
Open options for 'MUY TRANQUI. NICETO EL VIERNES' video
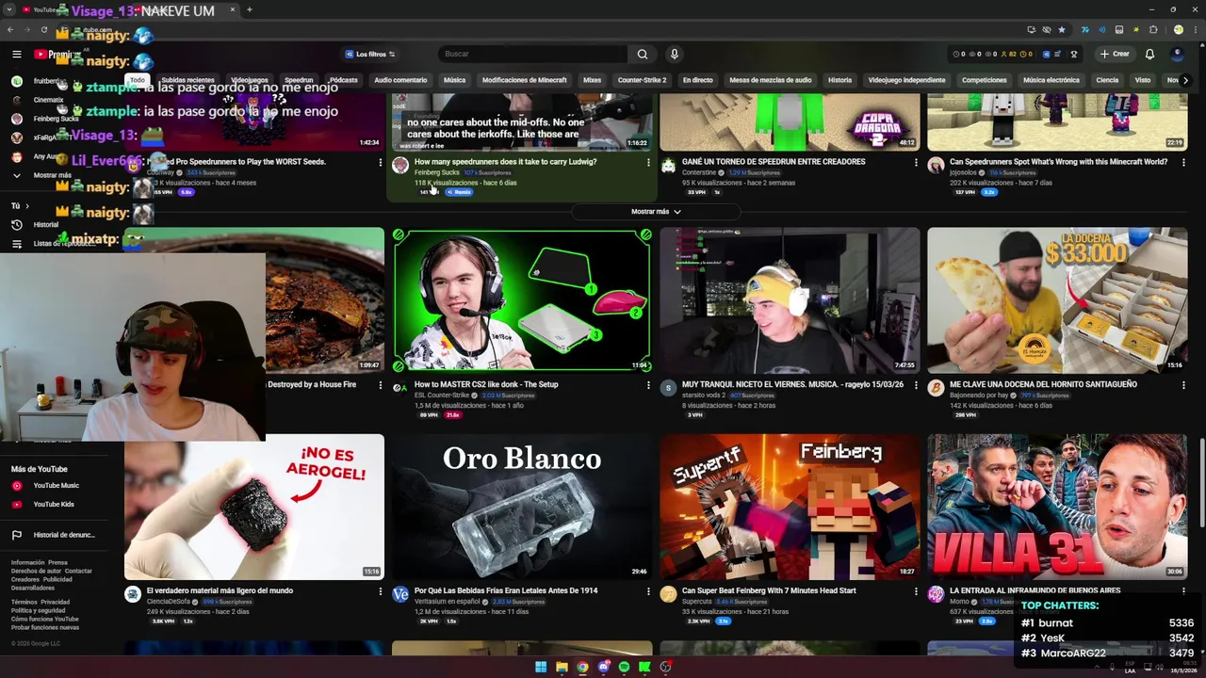(x=916, y=385)
